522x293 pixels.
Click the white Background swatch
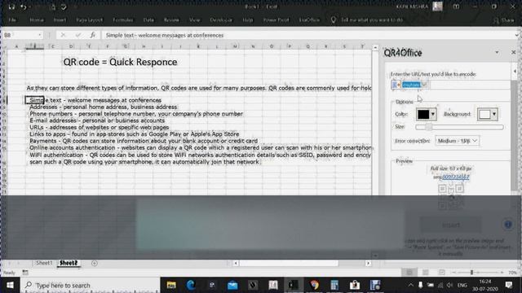pos(484,114)
